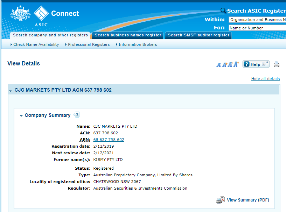Screen dimensions: 286x212
Task: Click the status value Registered
Action: tap(103, 168)
